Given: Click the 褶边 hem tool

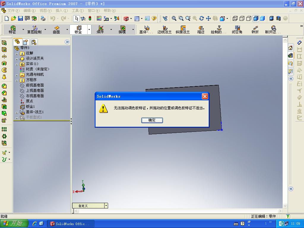Looking at the screenshot, I should [x=201, y=29].
